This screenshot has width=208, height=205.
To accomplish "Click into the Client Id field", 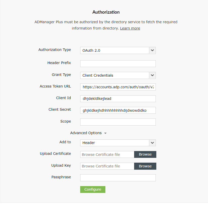I will [x=118, y=99].
